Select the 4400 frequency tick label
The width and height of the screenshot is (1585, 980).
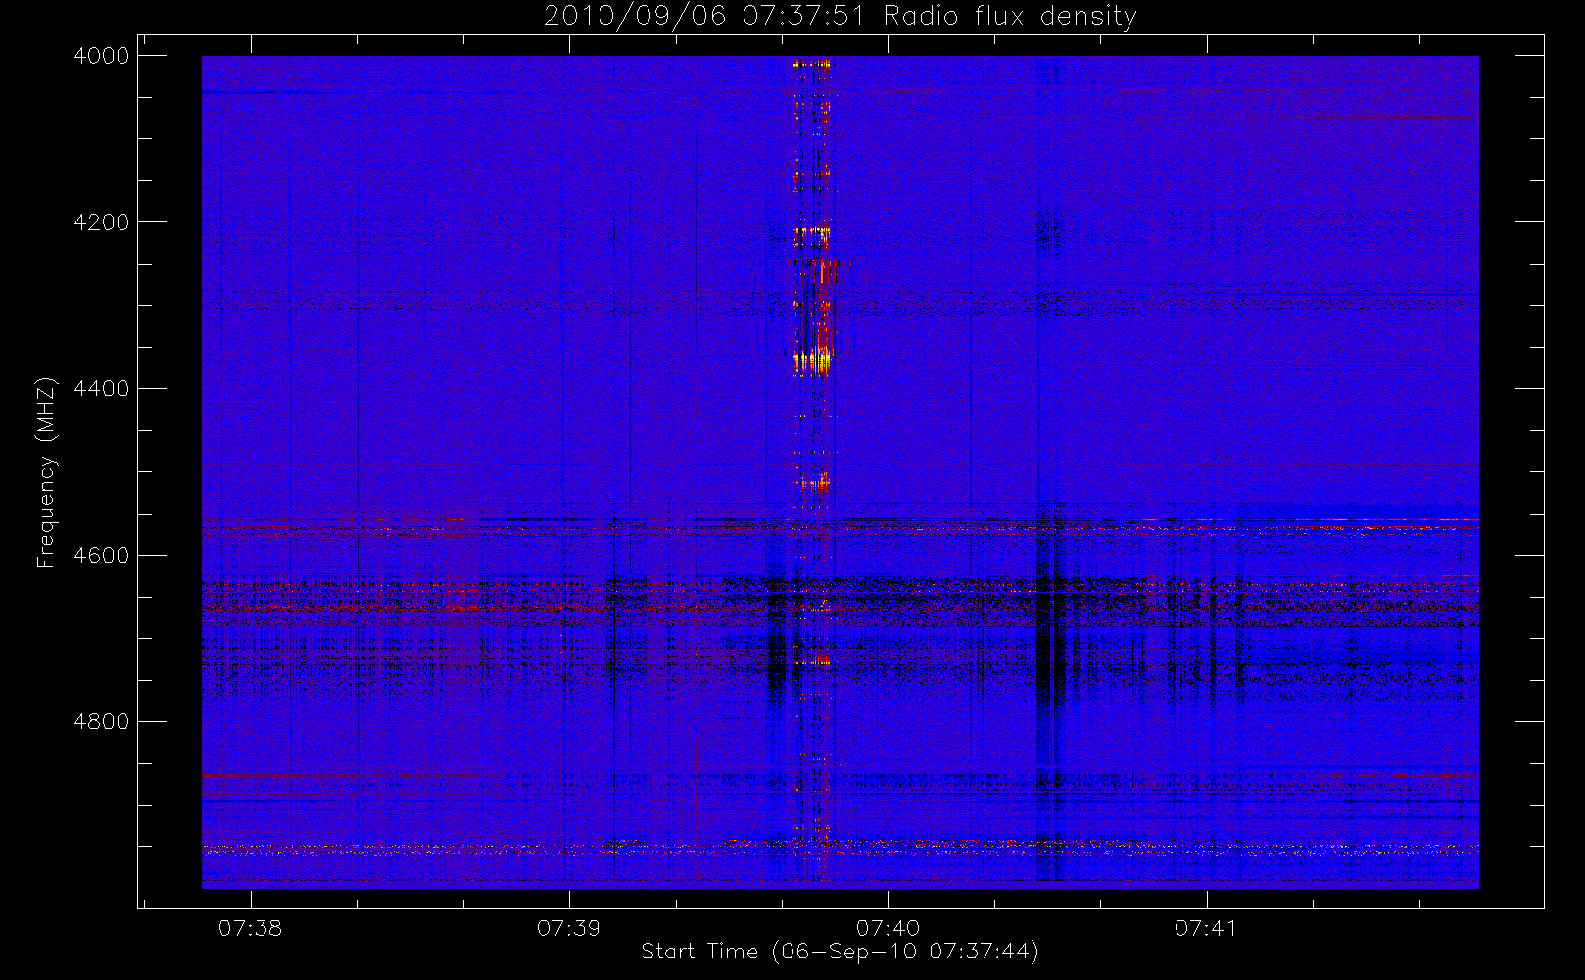point(102,389)
